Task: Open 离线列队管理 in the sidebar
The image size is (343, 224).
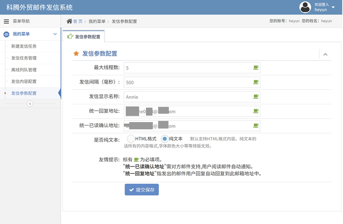Action: (24, 70)
